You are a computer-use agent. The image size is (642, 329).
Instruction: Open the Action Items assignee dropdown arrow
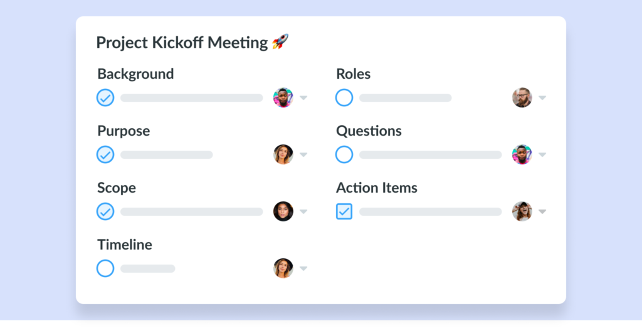[542, 211]
